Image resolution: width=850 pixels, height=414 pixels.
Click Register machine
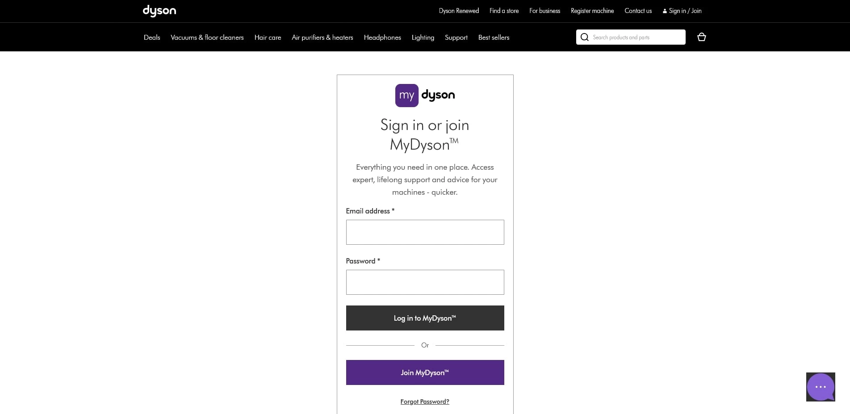tap(592, 11)
